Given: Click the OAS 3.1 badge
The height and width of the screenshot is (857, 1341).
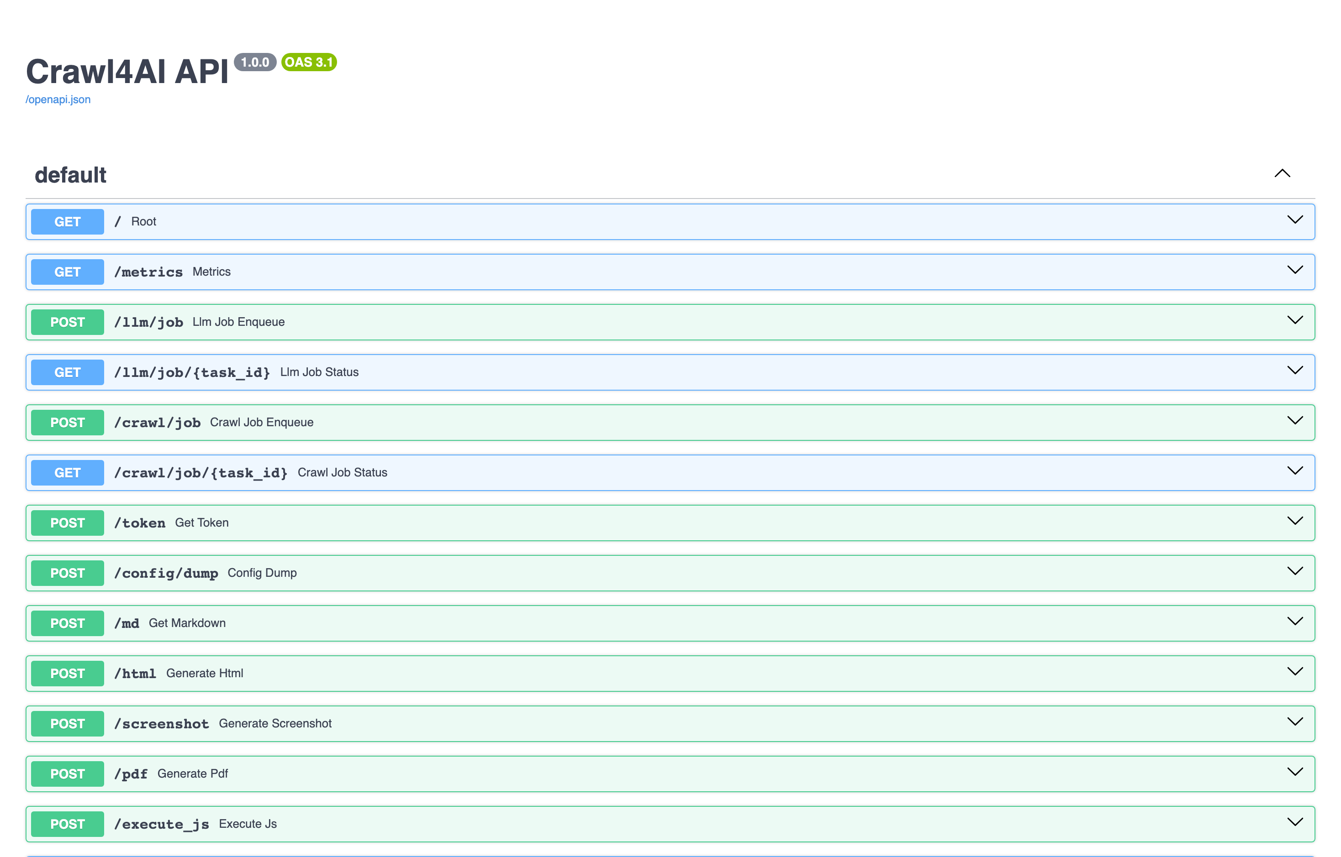Looking at the screenshot, I should pyautogui.click(x=309, y=62).
